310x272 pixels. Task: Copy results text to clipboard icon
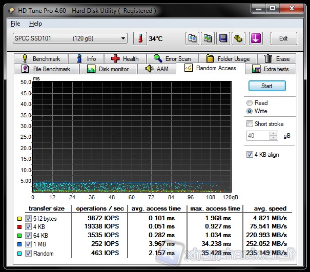click(x=193, y=38)
